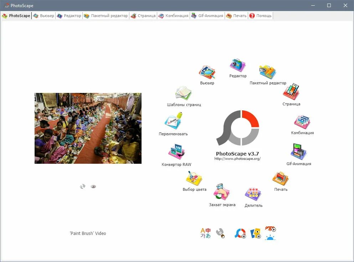The height and width of the screenshot is (262, 354).
Task: Open Gif-Анимация circular icon
Action: [299, 152]
